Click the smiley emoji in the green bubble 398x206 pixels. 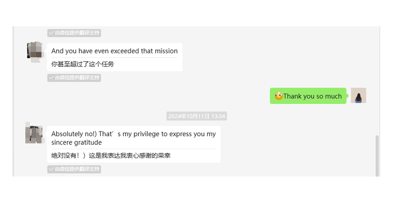tap(279, 96)
